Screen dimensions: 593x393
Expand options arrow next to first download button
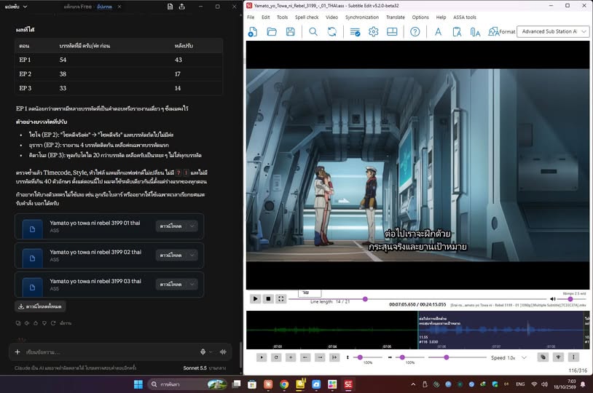tap(192, 226)
